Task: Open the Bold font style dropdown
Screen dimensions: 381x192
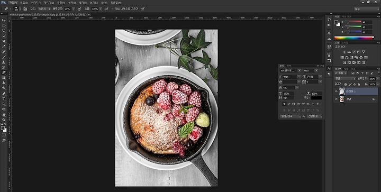Action: point(311,71)
